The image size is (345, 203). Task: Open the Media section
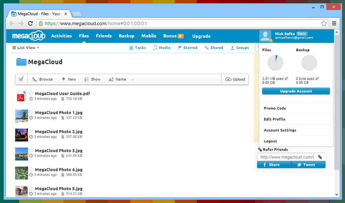pyautogui.click(x=161, y=48)
